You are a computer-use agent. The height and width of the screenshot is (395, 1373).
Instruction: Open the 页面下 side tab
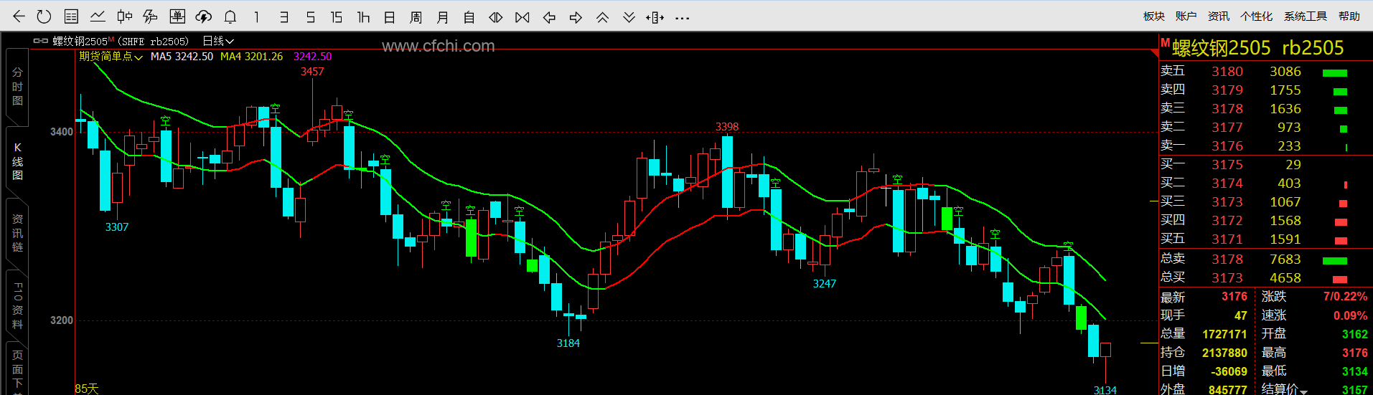pyautogui.click(x=17, y=369)
